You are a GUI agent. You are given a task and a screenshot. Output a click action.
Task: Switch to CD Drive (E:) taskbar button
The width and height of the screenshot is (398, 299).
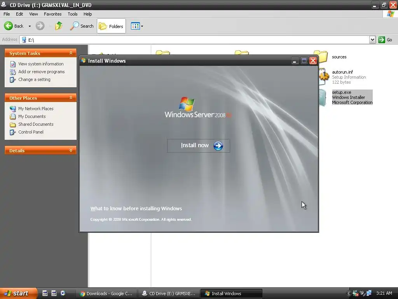(x=169, y=294)
